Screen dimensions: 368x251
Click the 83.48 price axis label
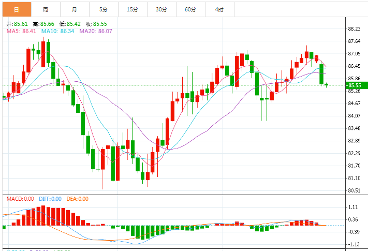point(355,128)
